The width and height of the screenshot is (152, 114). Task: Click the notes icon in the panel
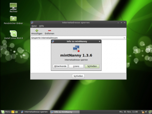click(x=13, y=112)
